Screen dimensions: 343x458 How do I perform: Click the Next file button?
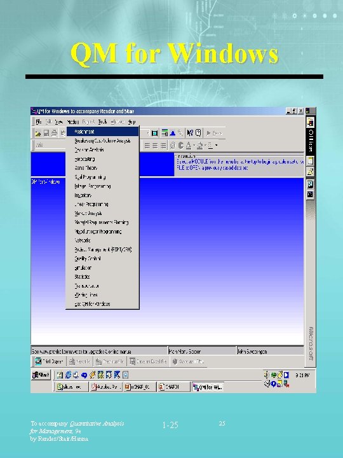tap(79, 361)
